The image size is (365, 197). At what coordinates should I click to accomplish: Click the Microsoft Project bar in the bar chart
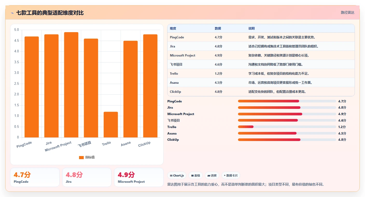click(x=71, y=85)
